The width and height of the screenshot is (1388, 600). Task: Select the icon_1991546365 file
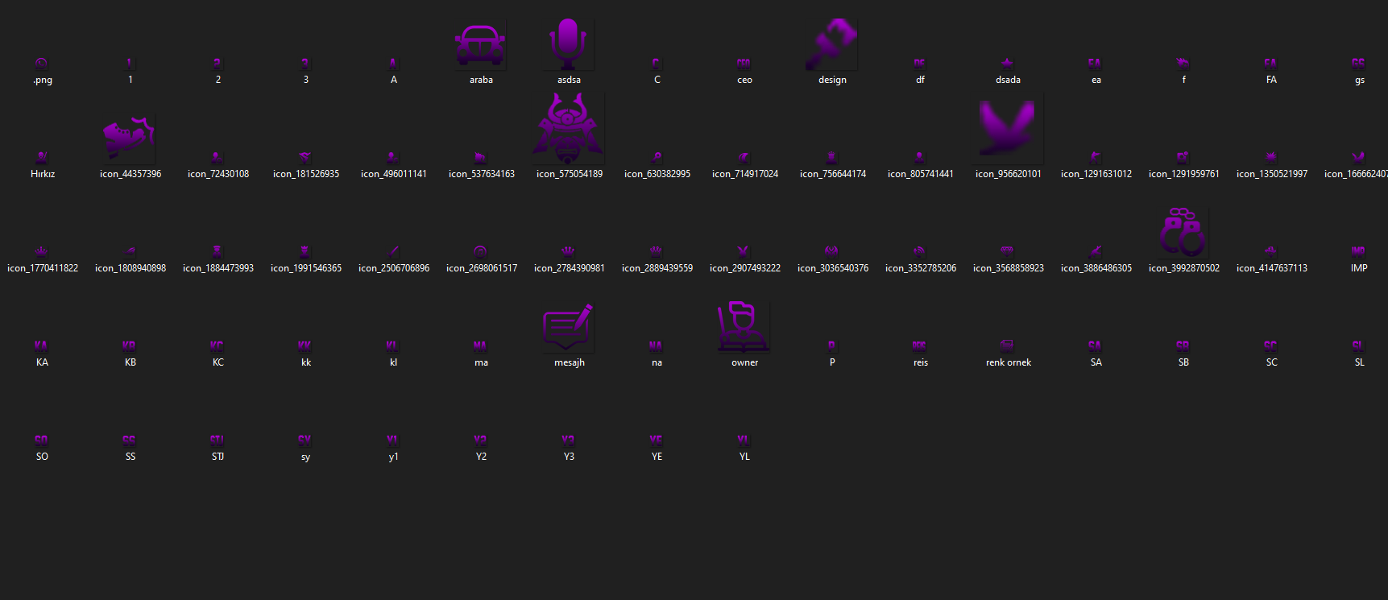click(x=305, y=251)
